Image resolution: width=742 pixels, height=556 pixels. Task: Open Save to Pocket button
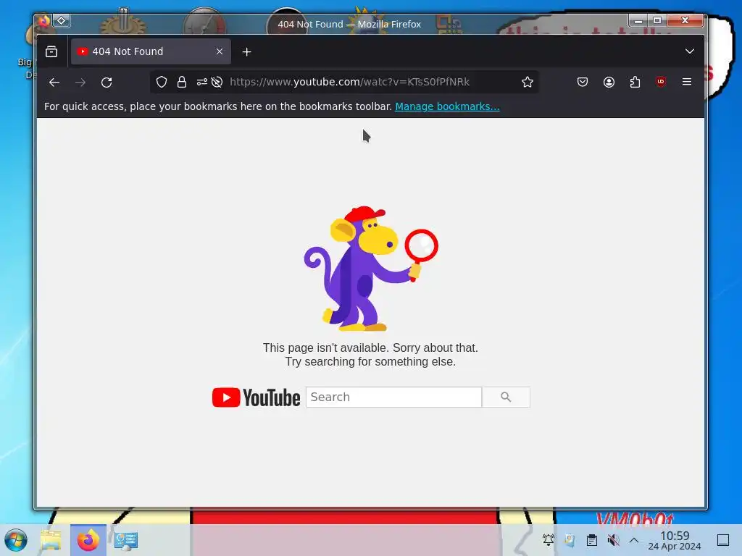(x=583, y=83)
